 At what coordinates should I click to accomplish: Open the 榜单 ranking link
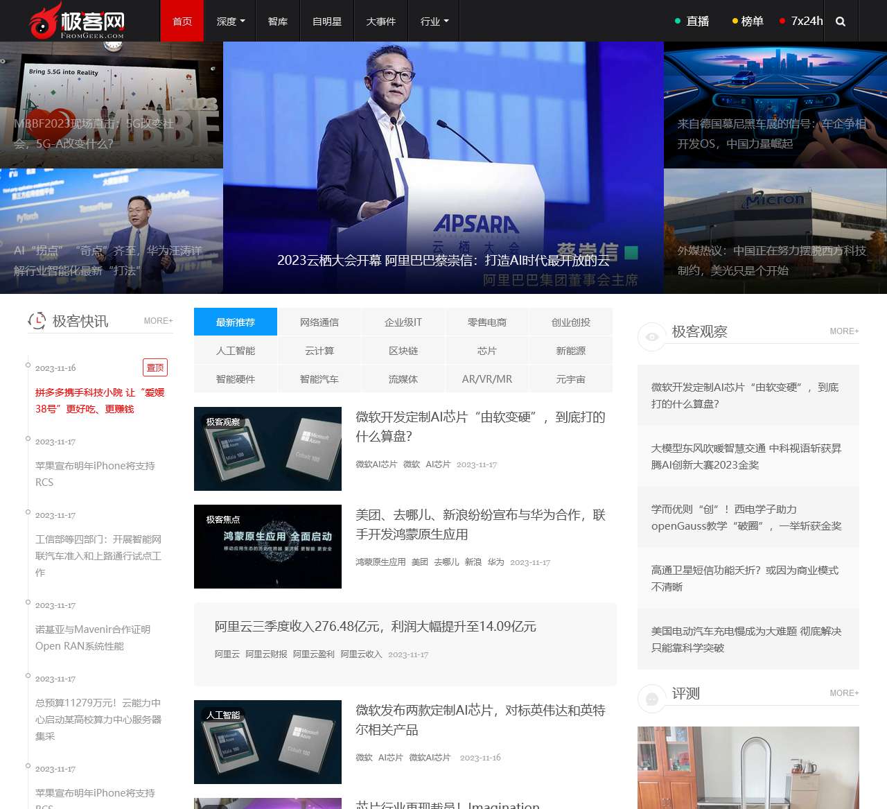point(748,21)
